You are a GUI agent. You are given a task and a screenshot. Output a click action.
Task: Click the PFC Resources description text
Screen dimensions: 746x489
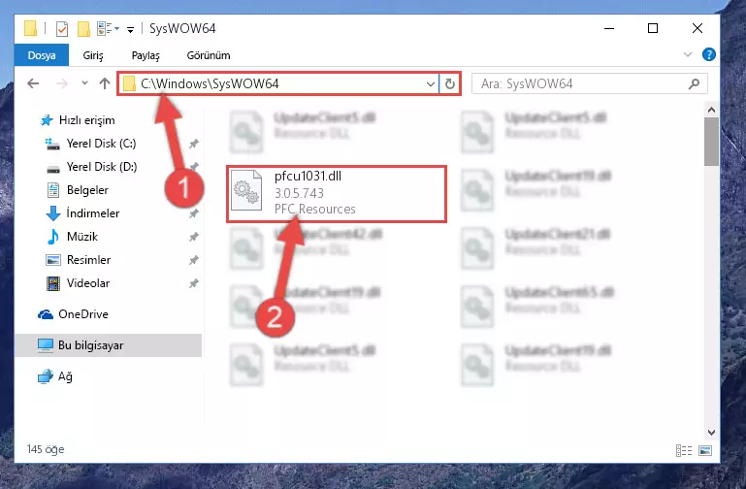tap(315, 209)
